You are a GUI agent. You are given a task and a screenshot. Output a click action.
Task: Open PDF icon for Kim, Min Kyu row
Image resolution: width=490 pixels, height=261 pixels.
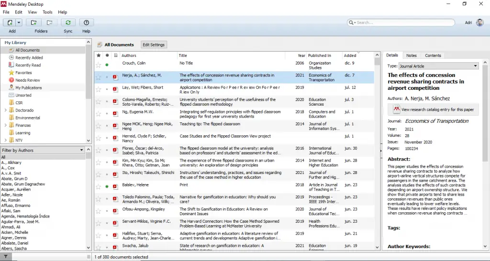click(x=116, y=163)
